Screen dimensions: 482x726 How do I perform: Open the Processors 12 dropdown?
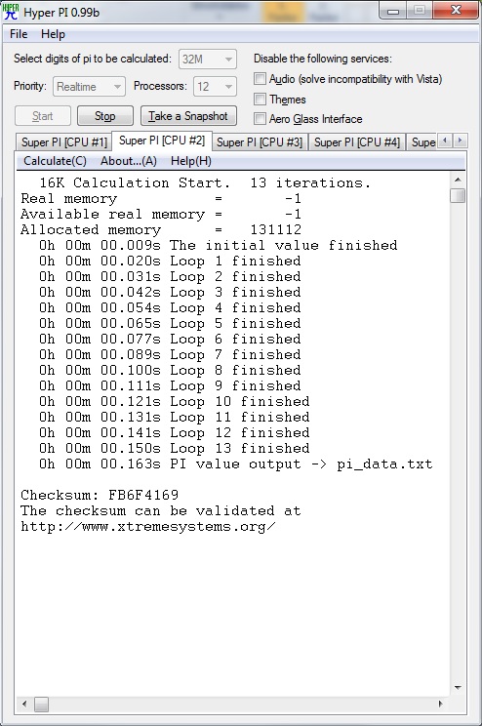point(215,87)
